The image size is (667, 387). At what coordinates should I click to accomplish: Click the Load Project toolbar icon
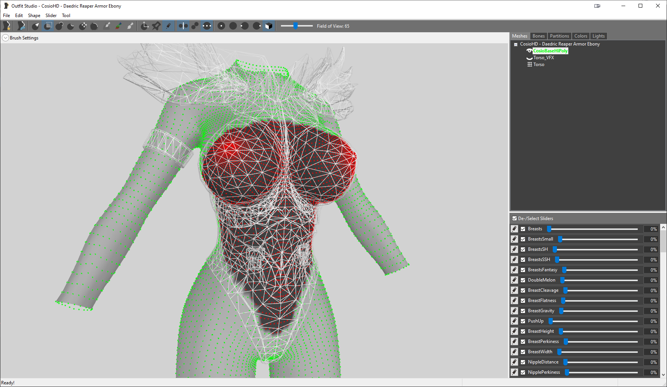(x=21, y=26)
